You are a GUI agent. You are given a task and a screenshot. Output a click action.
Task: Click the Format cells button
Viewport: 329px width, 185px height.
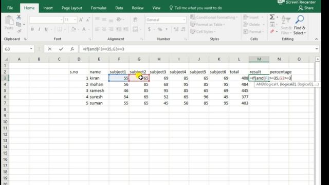[x=253, y=32]
